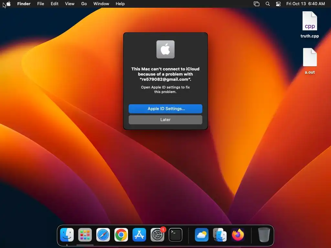The width and height of the screenshot is (331, 248).
Task: Open the Finder menu
Action: pyautogui.click(x=24, y=4)
